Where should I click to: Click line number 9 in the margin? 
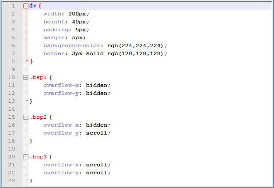click(x=13, y=70)
